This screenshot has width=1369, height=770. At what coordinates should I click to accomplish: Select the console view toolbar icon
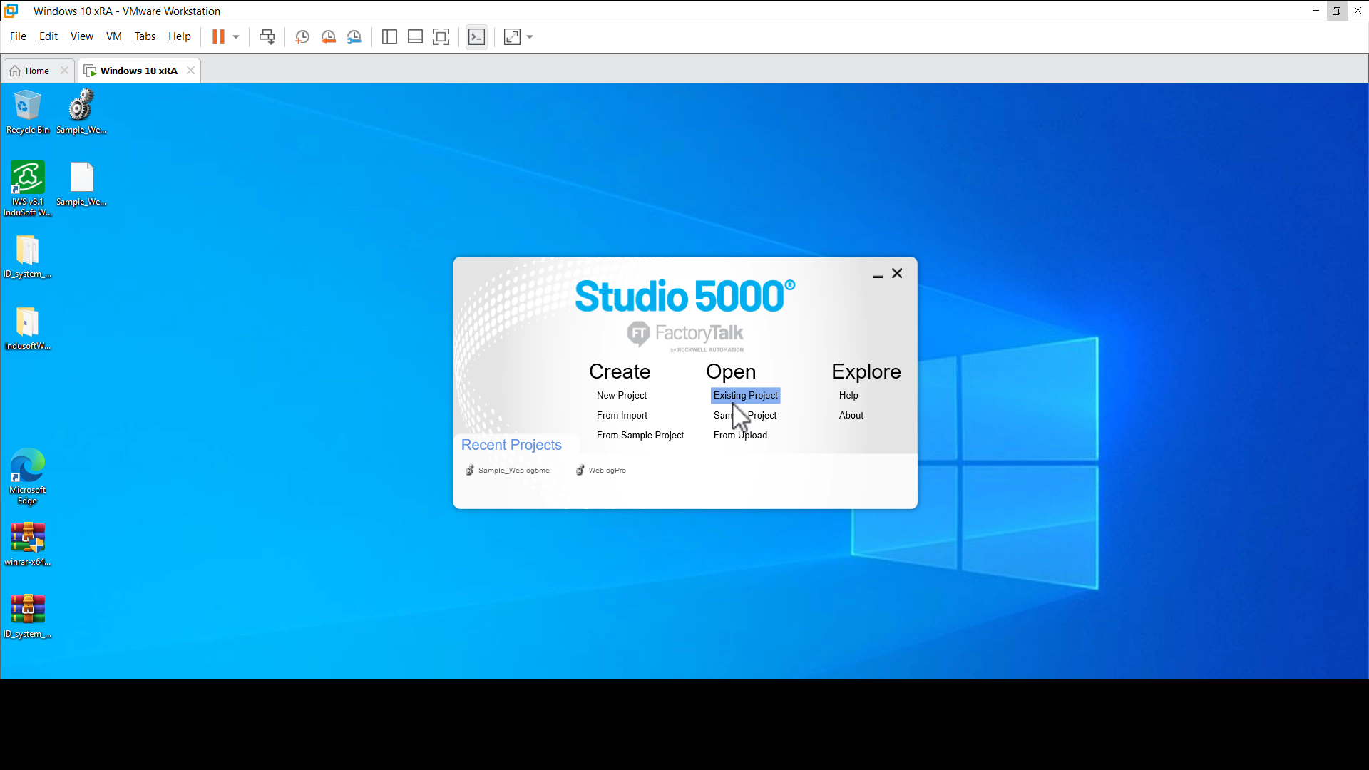pyautogui.click(x=476, y=36)
